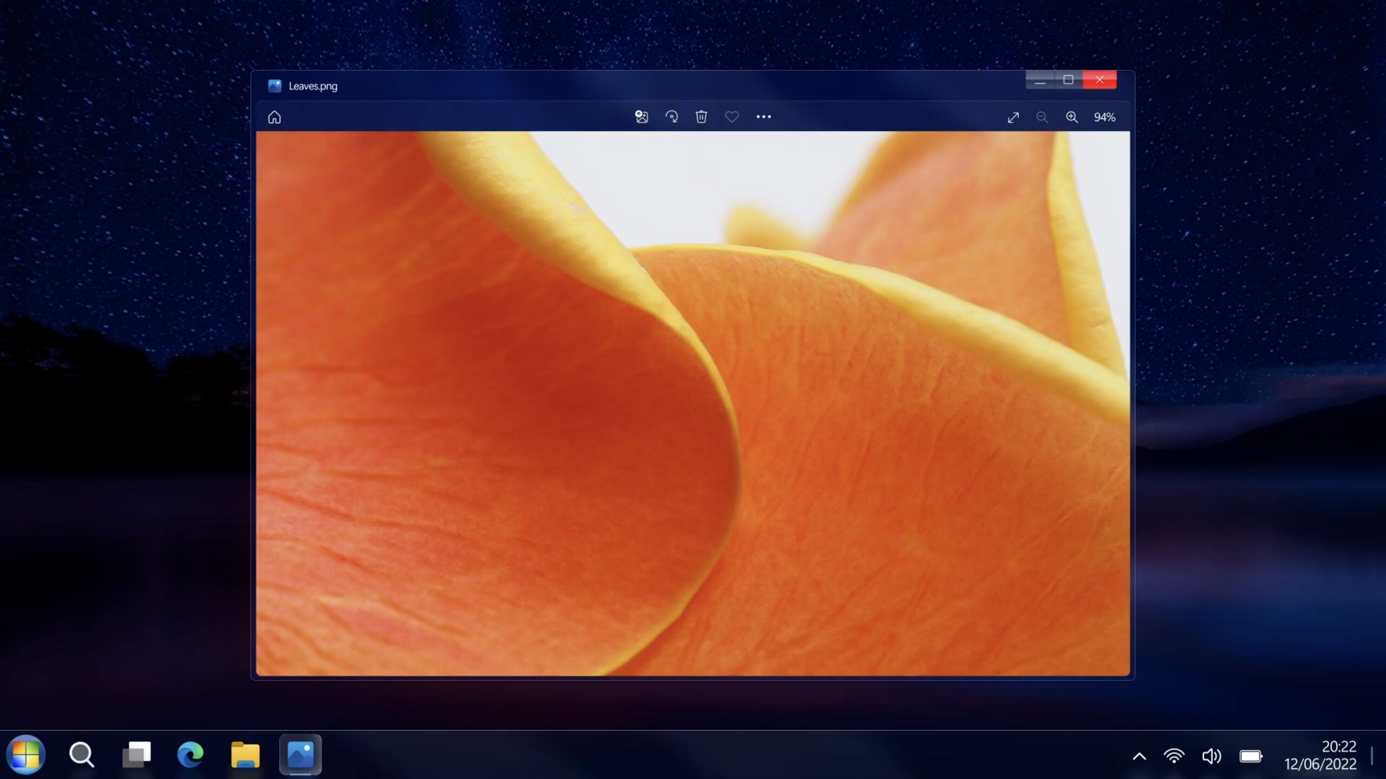Check the battery status icon
This screenshot has height=779, width=1386.
pyautogui.click(x=1251, y=756)
